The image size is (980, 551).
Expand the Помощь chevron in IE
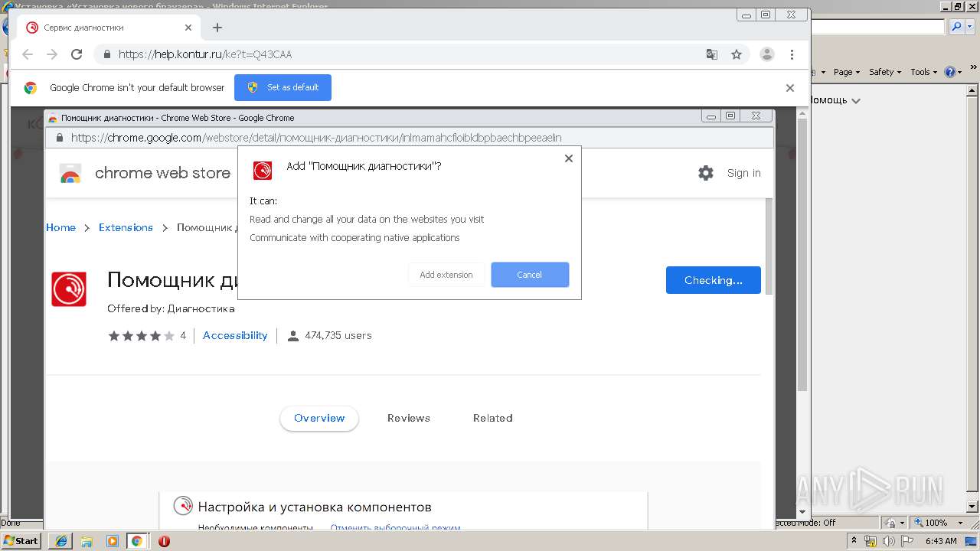tap(856, 101)
